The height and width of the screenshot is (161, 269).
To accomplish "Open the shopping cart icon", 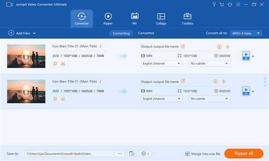I will (x=221, y=4).
